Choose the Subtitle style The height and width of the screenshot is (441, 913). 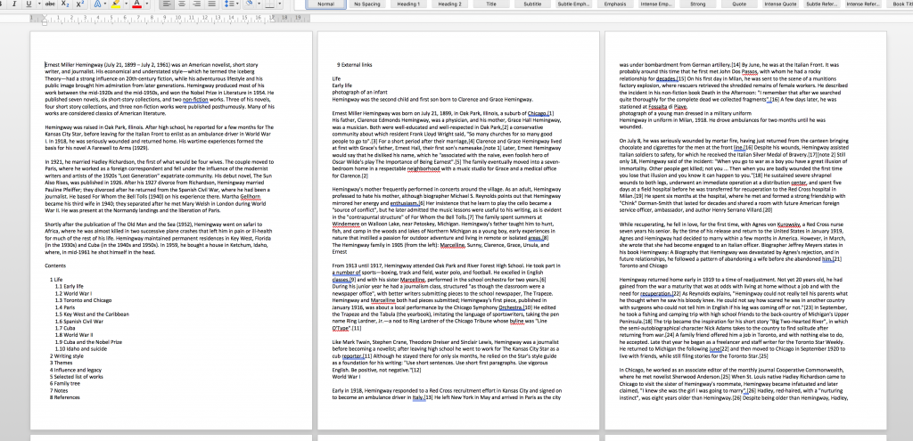tap(532, 4)
